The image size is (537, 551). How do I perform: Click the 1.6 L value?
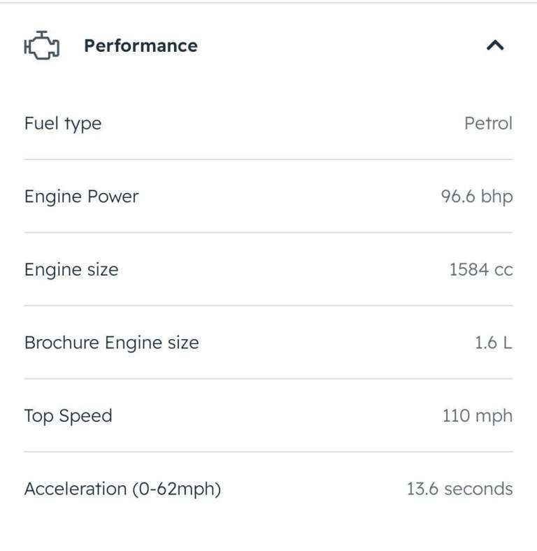pyautogui.click(x=493, y=343)
